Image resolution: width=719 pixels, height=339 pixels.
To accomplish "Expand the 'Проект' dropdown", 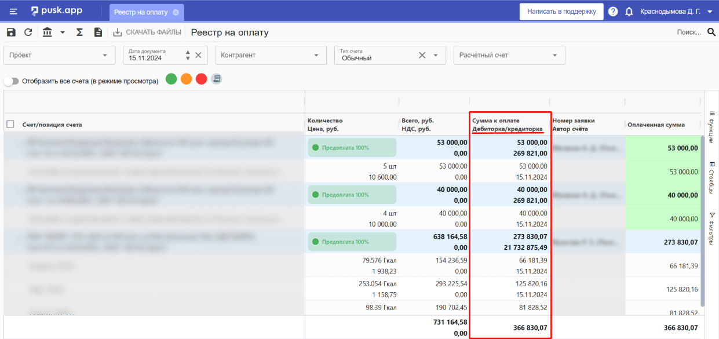I will (x=59, y=55).
